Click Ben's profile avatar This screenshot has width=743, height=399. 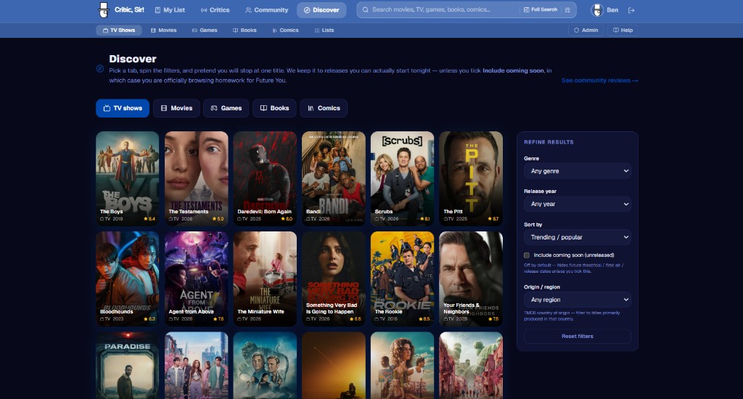click(597, 10)
